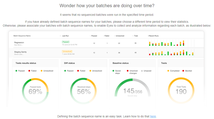Viewport: 214px width, 119px height.
Task: Toggle Unsaved legend in Baseline status card
Action: tap(147, 71)
